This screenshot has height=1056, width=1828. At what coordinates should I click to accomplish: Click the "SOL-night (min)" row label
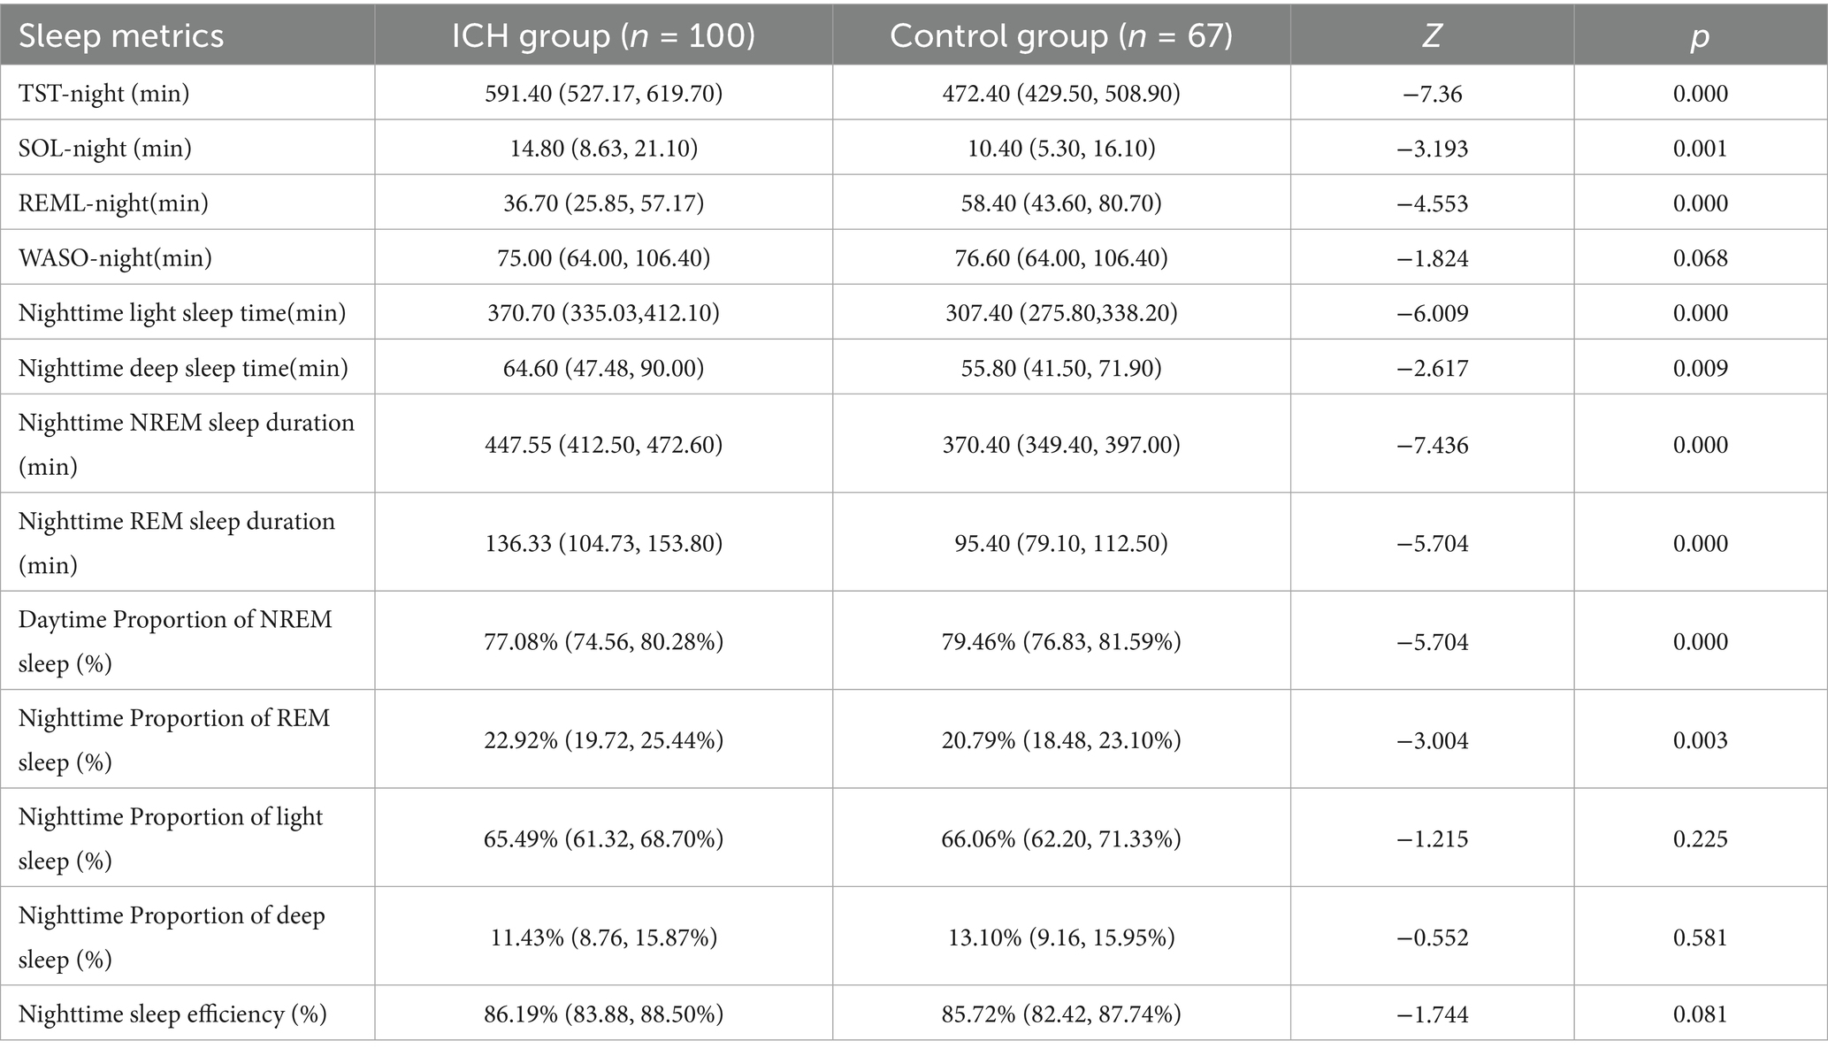point(105,148)
